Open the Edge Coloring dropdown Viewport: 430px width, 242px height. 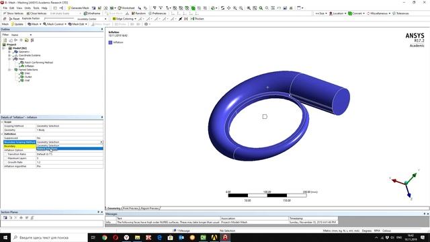tap(124, 19)
